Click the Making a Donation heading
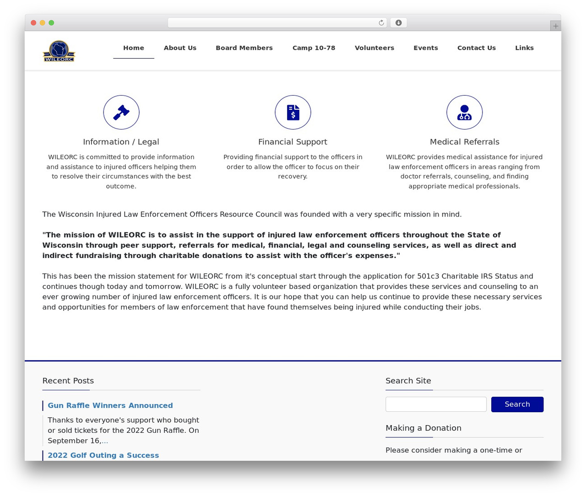The width and height of the screenshot is (586, 496). point(423,428)
